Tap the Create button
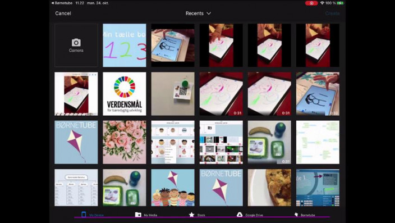Viewport: 395px width, 223px height. coord(332,13)
